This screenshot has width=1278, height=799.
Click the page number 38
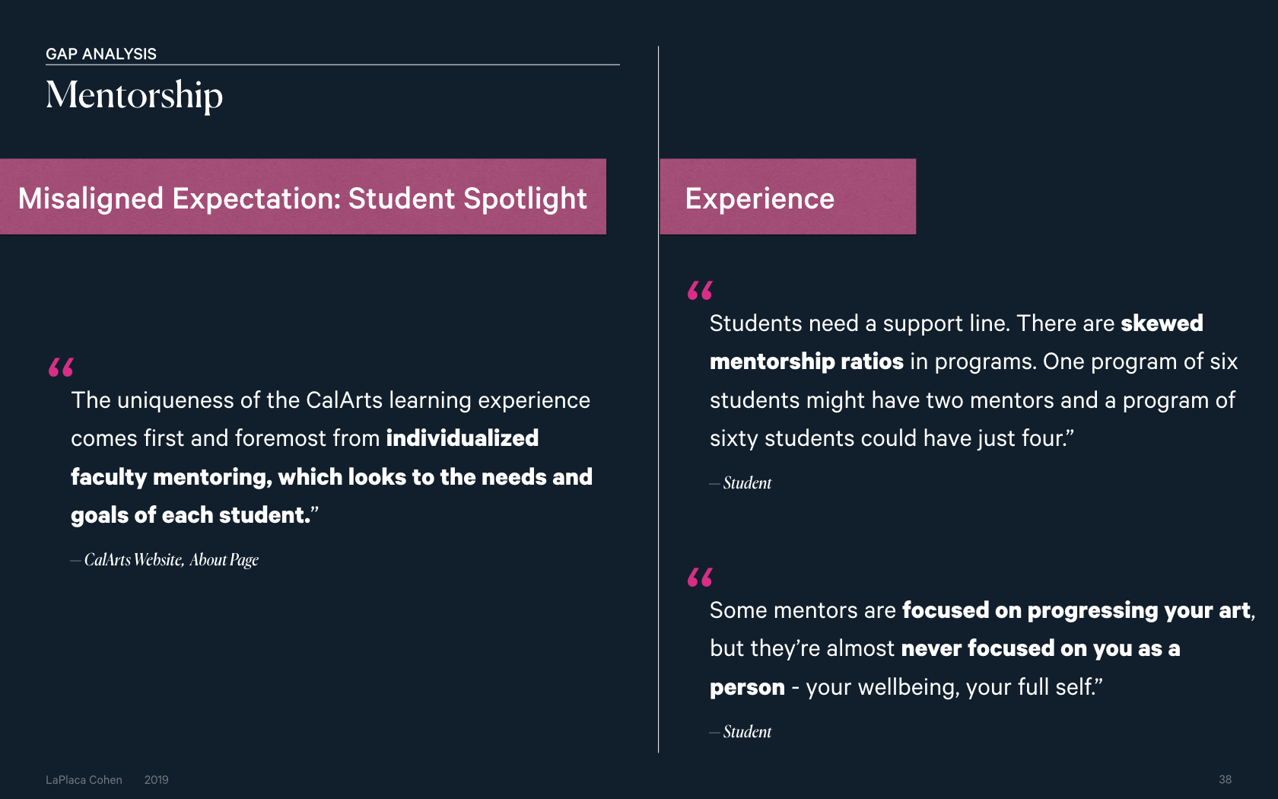point(1225,779)
